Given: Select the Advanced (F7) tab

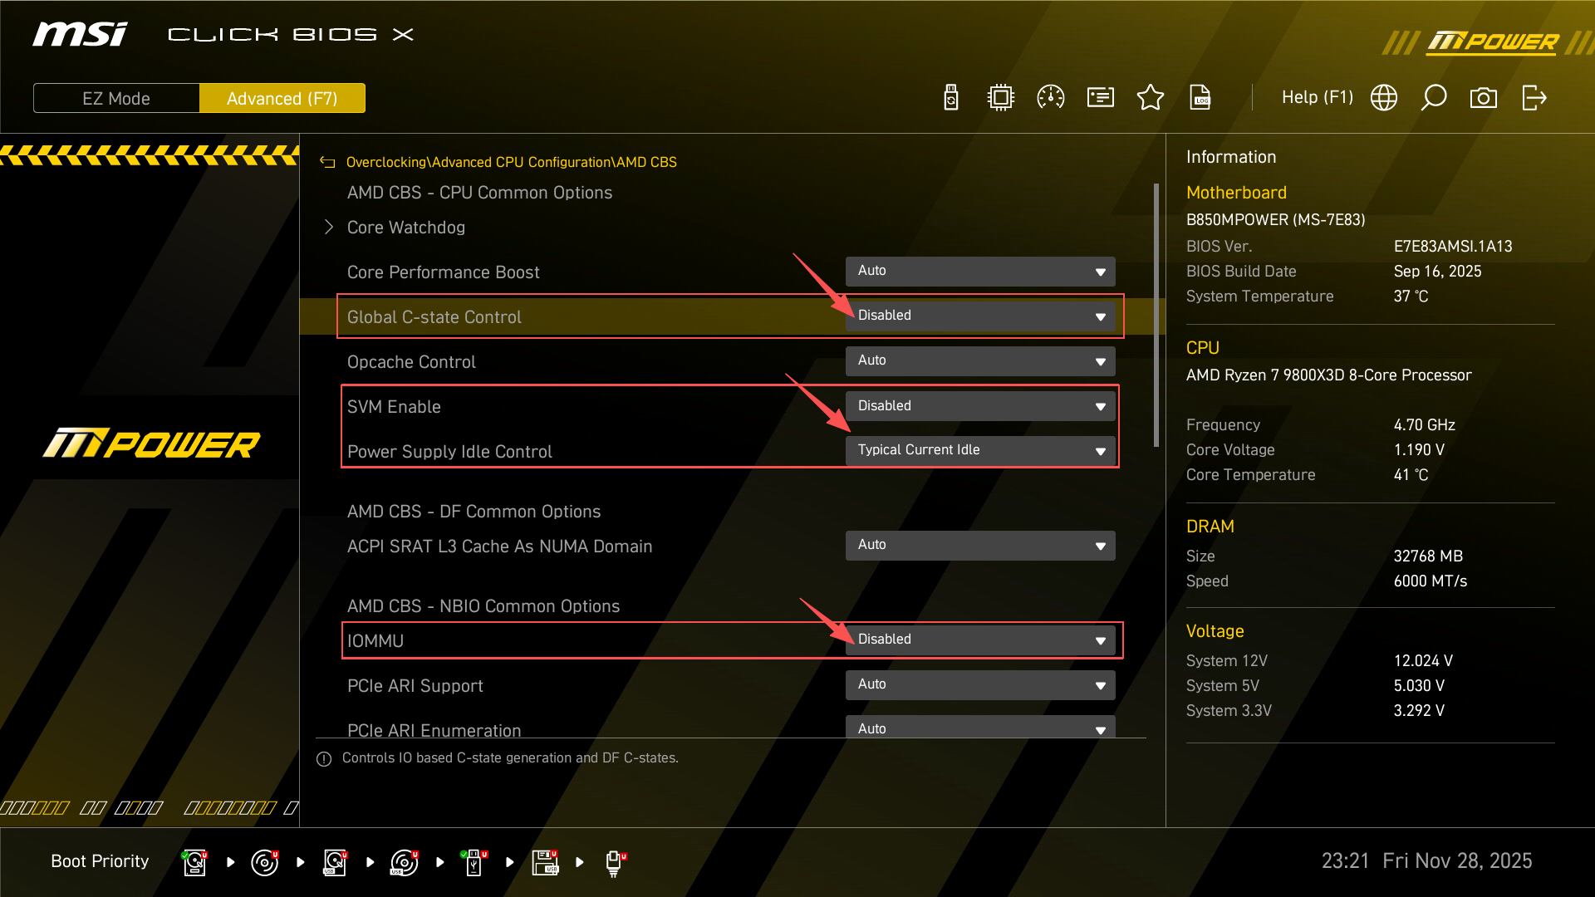Looking at the screenshot, I should (x=282, y=98).
